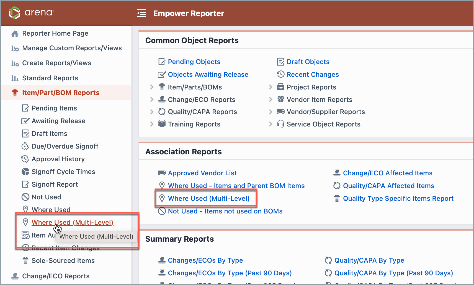The height and width of the screenshot is (285, 474).
Task: Click the icon beside Signoff Report
Action: click(x=25, y=184)
